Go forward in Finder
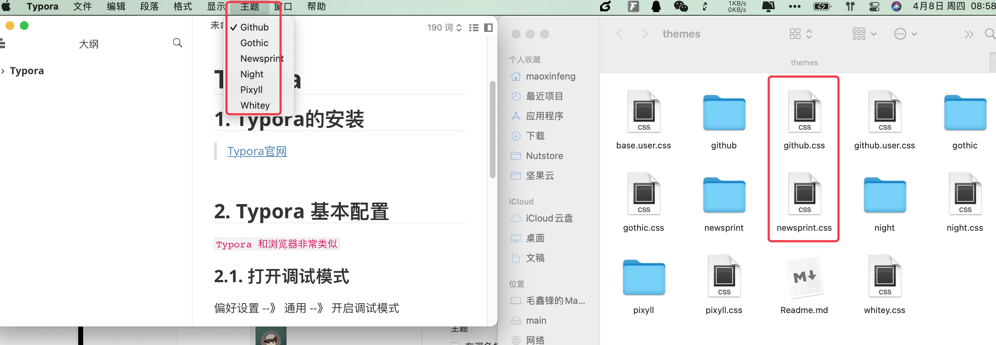The image size is (996, 345). coord(644,34)
